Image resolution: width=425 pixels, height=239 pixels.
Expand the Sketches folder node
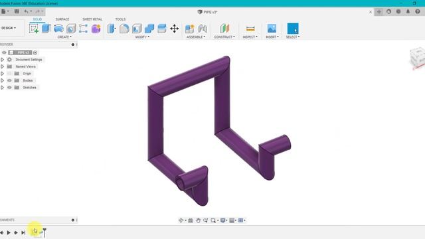[2, 88]
